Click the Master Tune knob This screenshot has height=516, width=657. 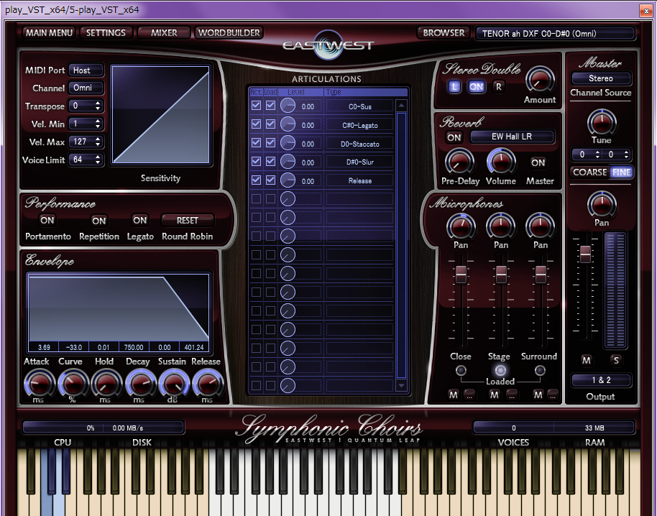tap(601, 123)
